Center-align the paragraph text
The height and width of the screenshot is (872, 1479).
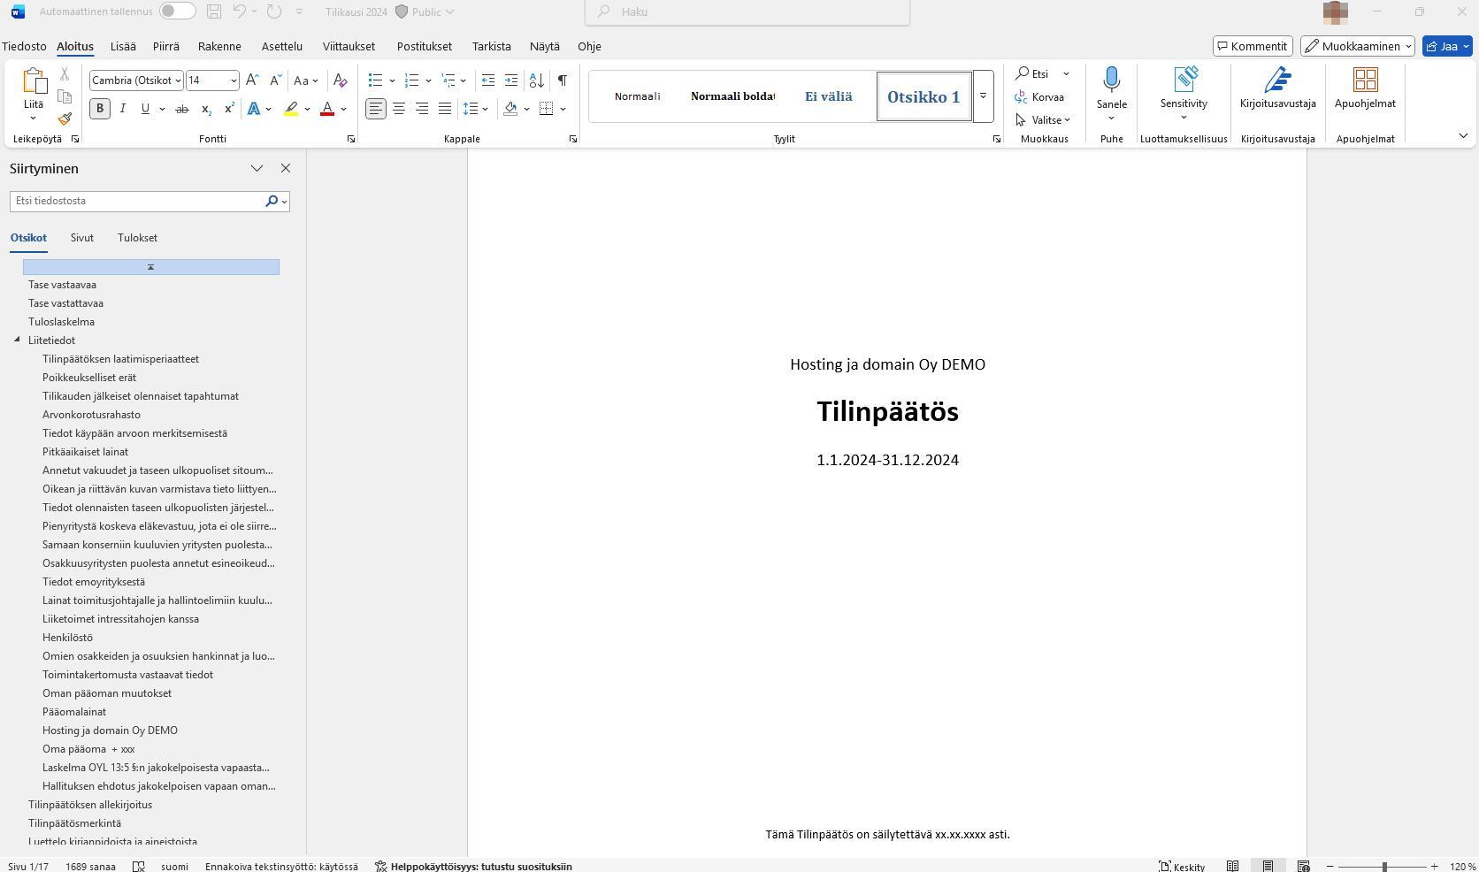[x=399, y=109]
